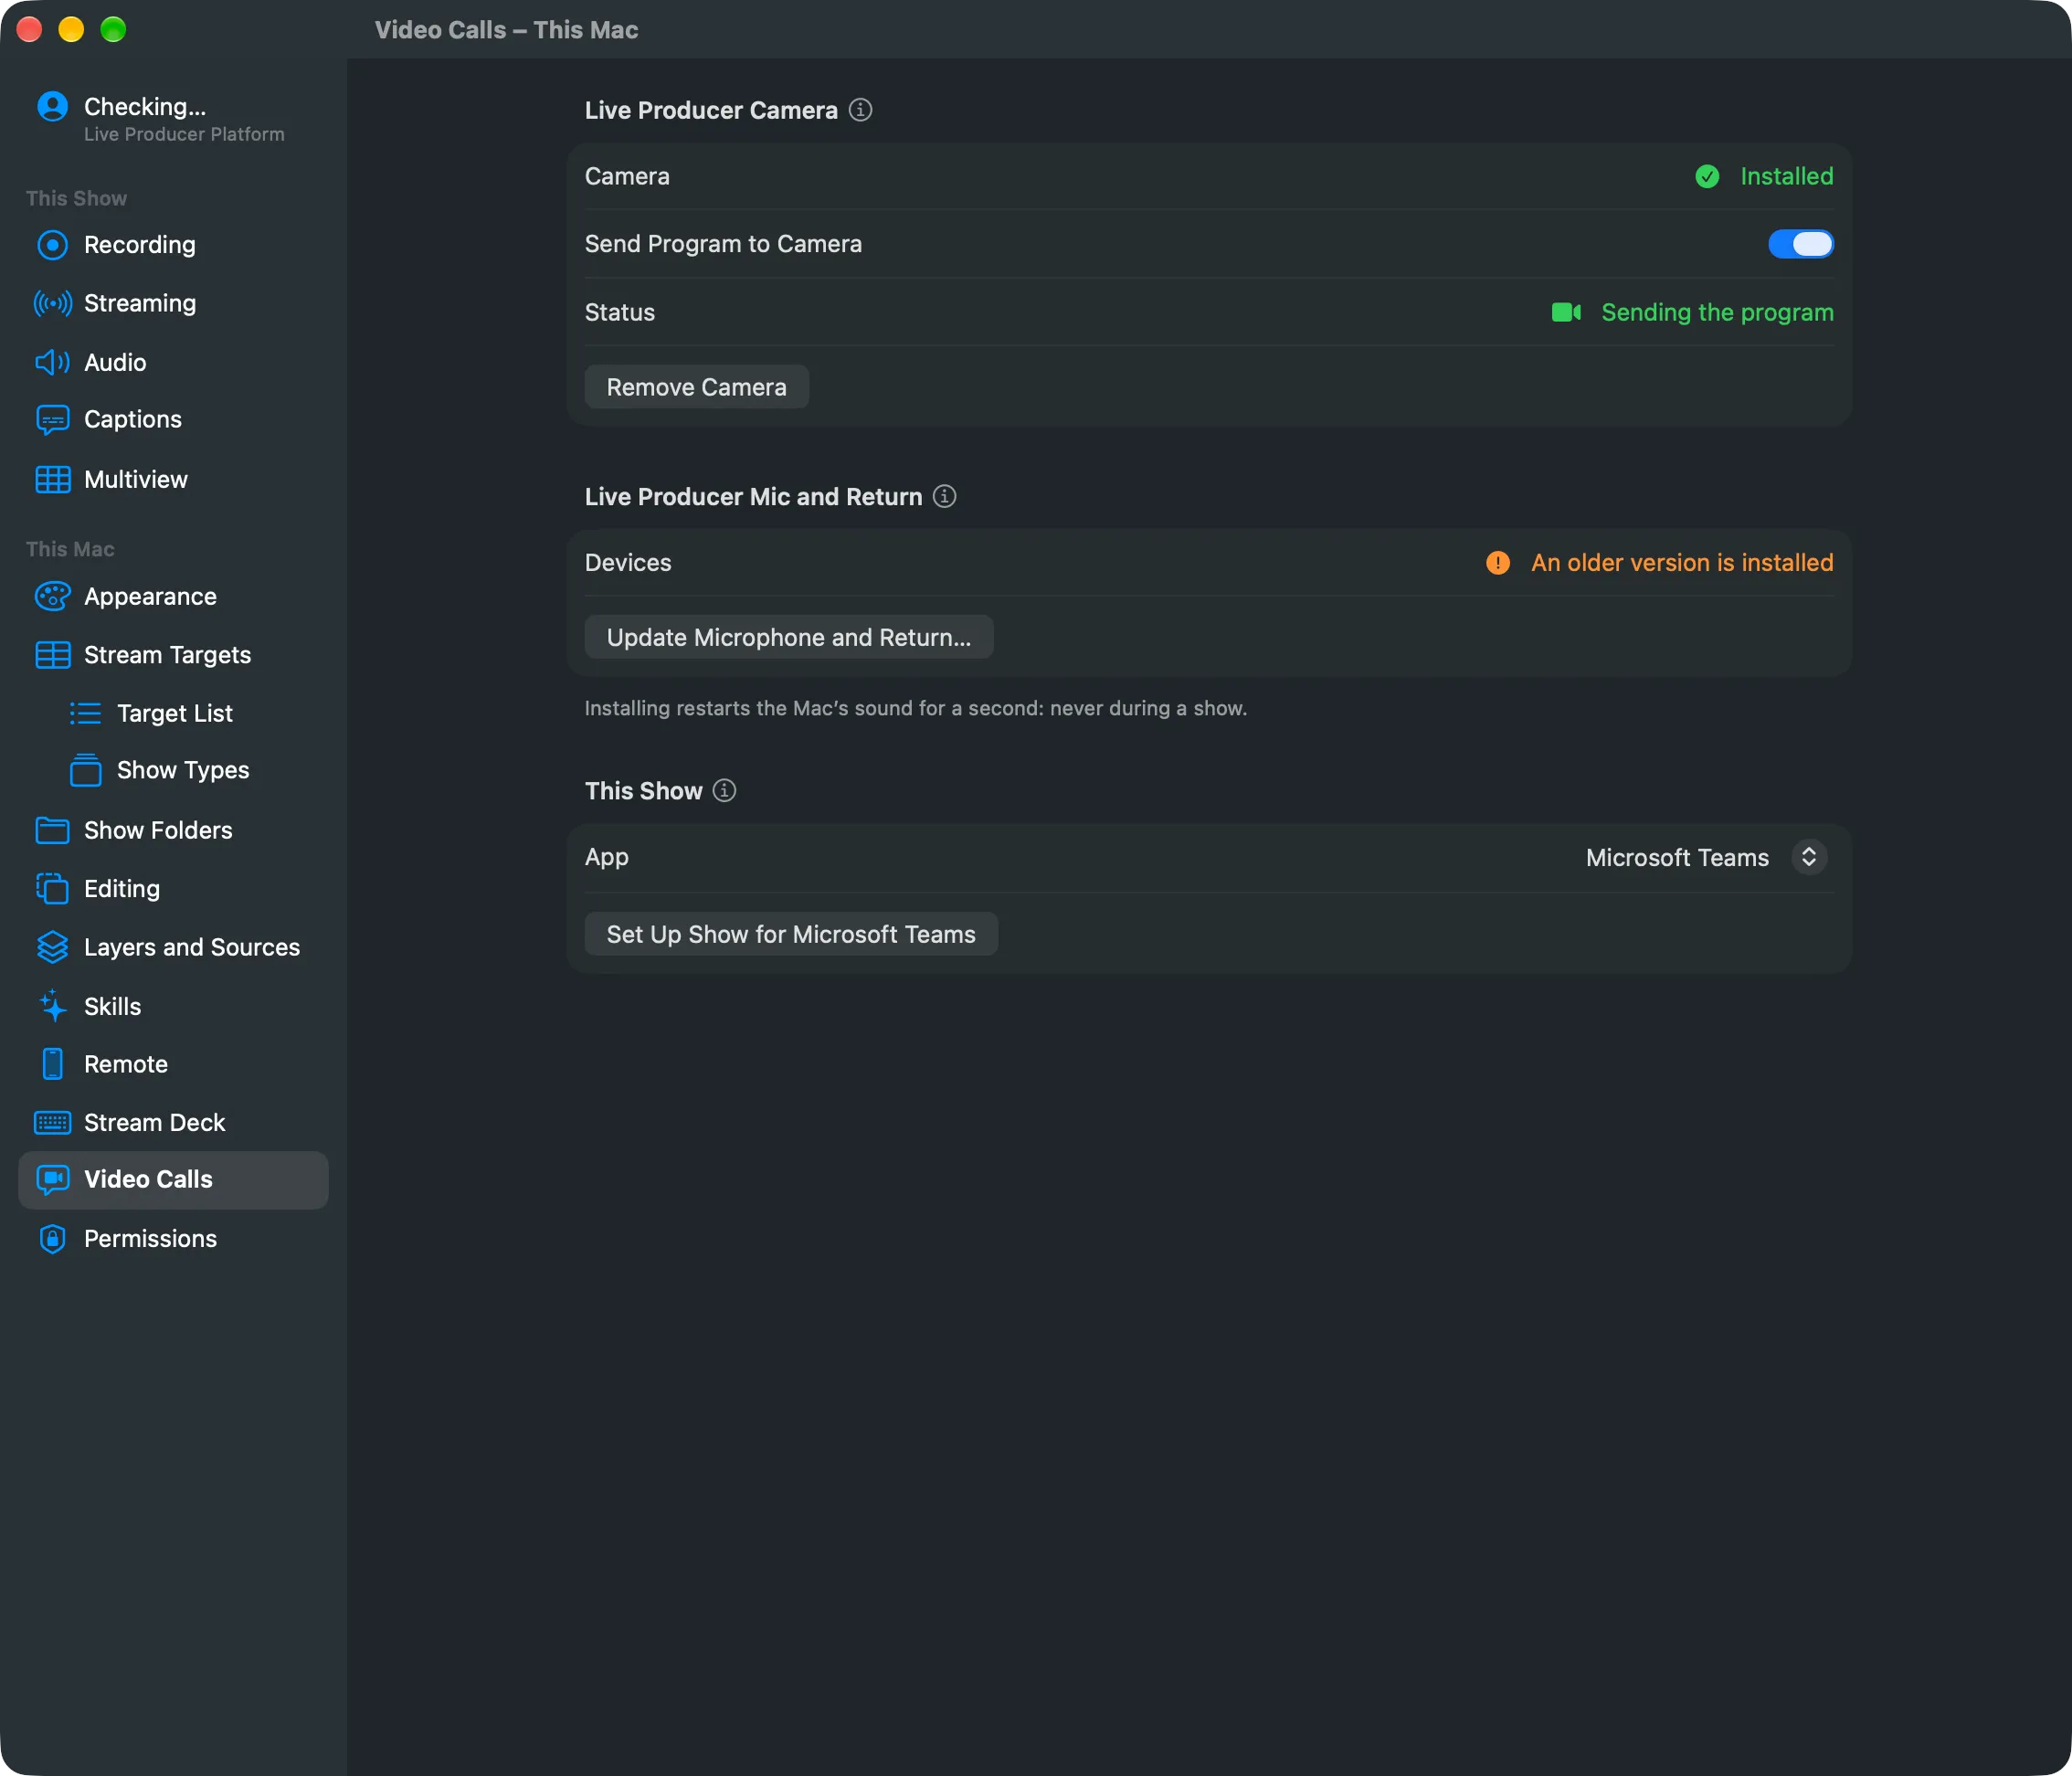Select Stream Deck text in the sidebar
This screenshot has height=1776, width=2072.
point(154,1123)
